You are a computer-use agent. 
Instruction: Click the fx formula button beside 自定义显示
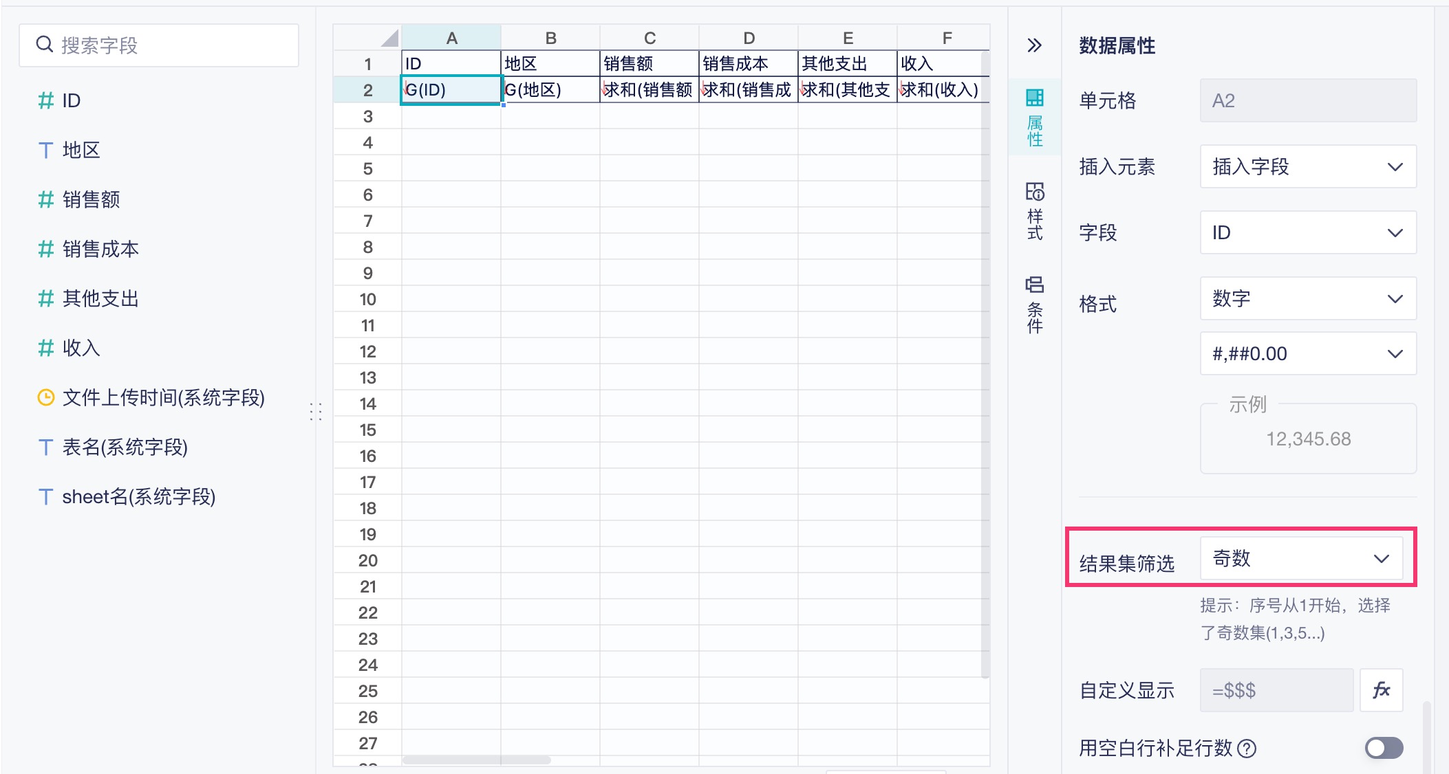tap(1381, 690)
